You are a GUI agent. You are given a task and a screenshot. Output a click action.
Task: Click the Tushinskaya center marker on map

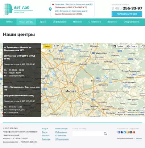pos(53,74)
